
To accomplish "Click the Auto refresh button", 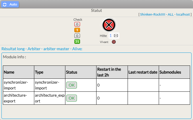I will tap(11, 5).
